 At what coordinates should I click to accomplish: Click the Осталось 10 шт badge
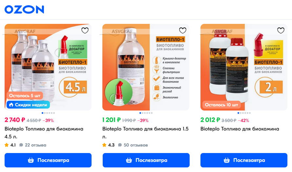pyautogui.click(x=221, y=105)
